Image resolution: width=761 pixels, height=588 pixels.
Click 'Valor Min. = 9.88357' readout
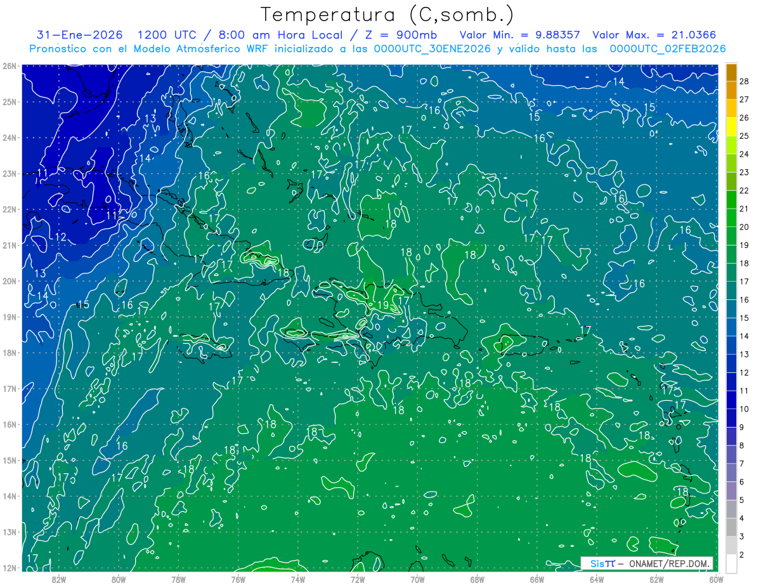[x=521, y=35]
